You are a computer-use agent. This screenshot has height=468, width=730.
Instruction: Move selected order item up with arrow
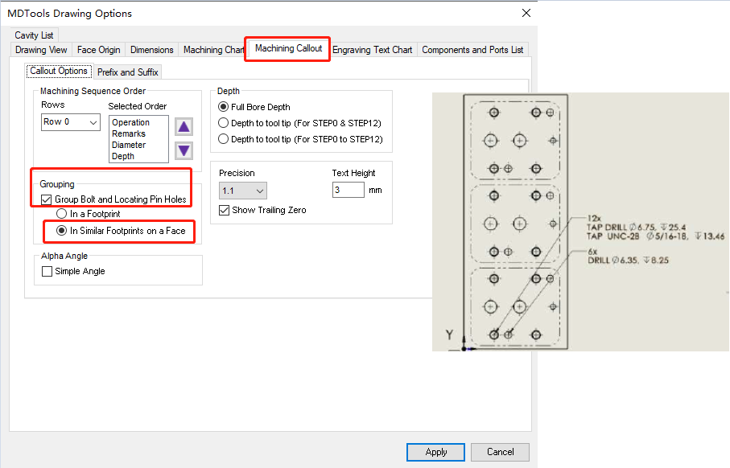(x=184, y=126)
